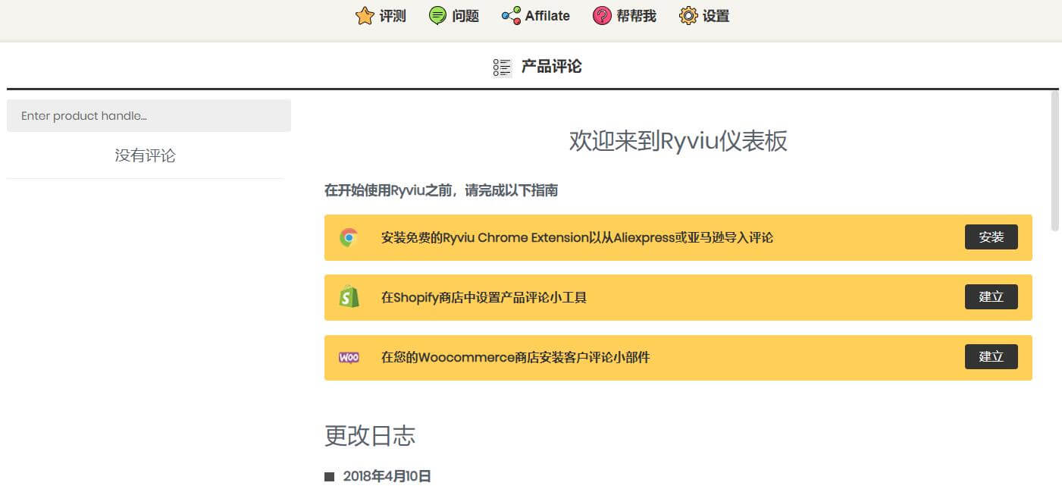Focus the Enter product handle field

click(x=149, y=116)
